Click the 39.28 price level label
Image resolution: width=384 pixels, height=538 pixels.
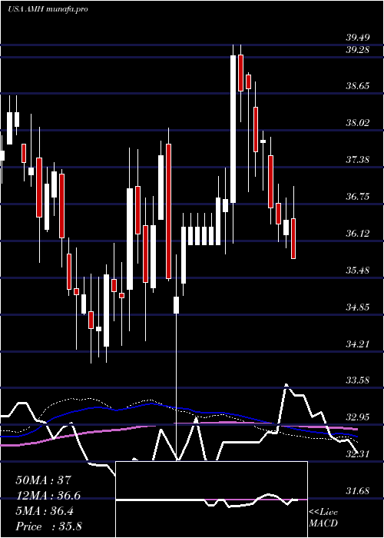coord(358,50)
